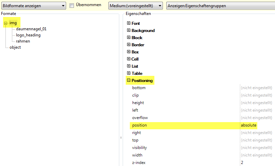Expand the Cell property group
275x166 pixels.
tap(128, 59)
